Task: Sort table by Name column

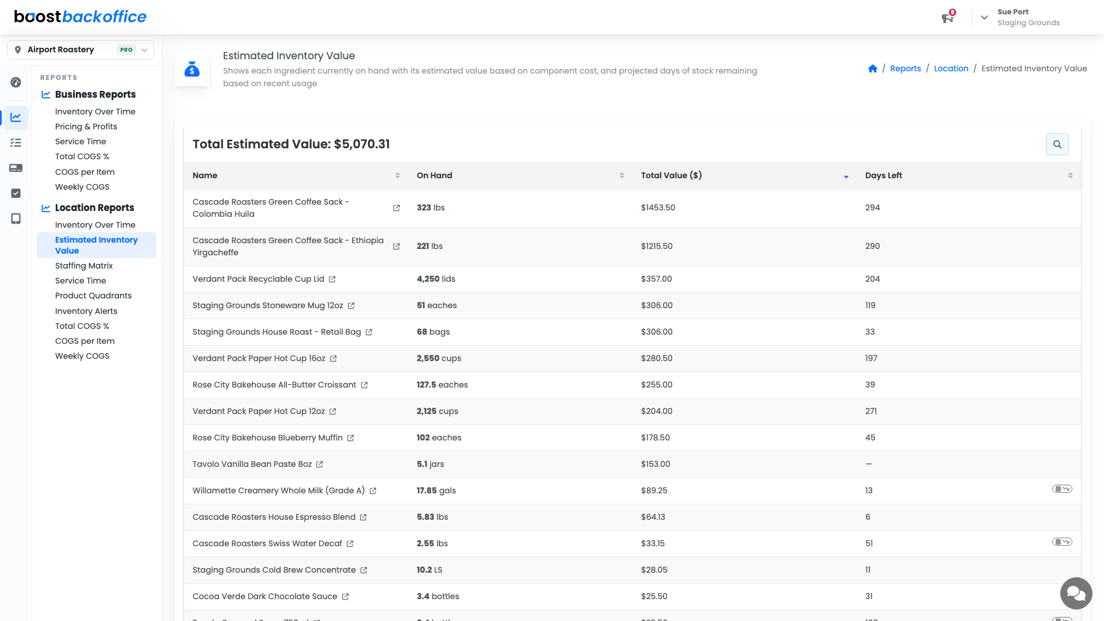Action: [296, 175]
